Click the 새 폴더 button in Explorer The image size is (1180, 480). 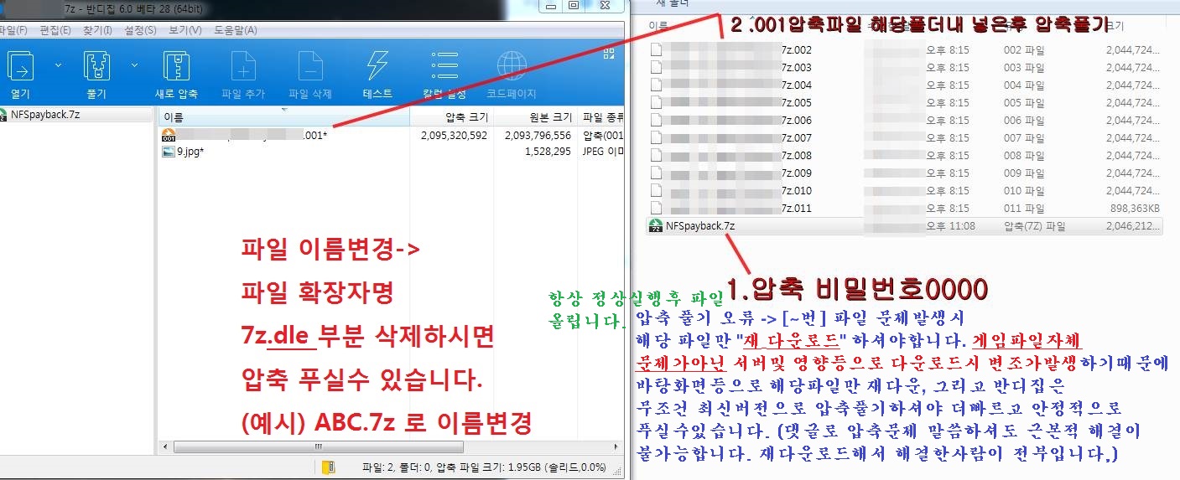[671, 4]
